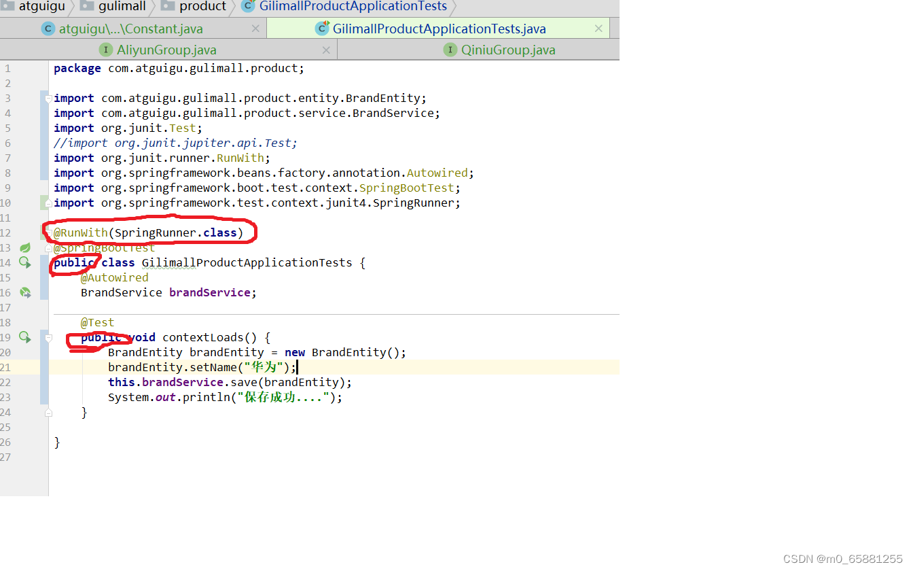Click the autowired bean navigation icon at line 16
Image resolution: width=913 pixels, height=571 pixels.
(25, 292)
